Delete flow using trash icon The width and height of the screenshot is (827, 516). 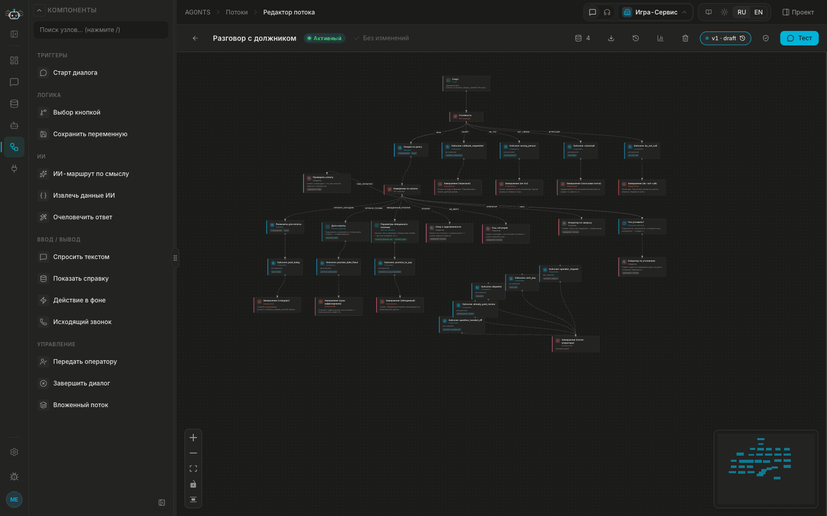pyautogui.click(x=685, y=38)
